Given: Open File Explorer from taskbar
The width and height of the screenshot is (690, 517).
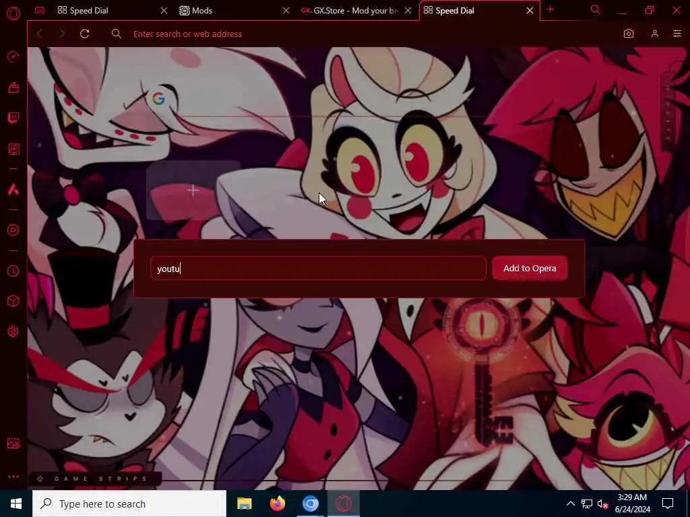Looking at the screenshot, I should pos(244,504).
